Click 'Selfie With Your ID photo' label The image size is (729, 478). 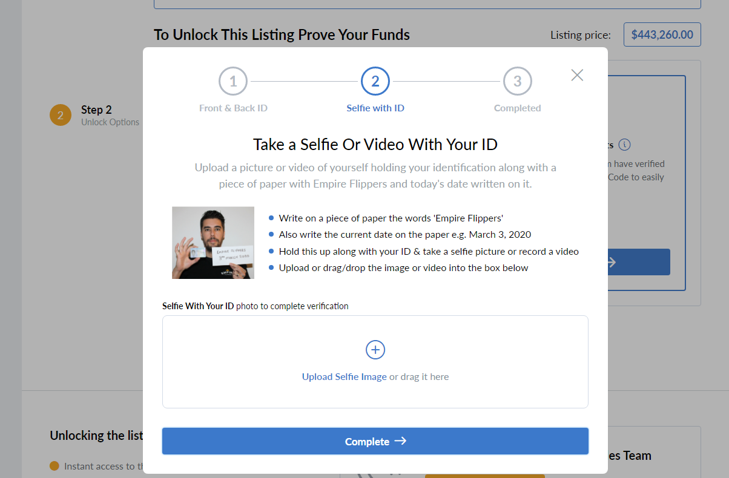pos(256,306)
